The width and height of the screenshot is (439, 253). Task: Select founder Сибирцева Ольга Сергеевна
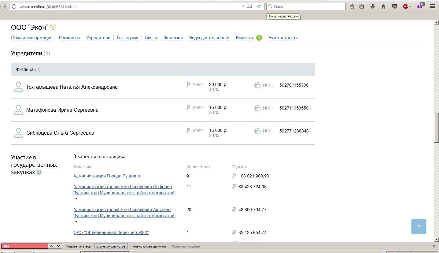tap(60, 133)
